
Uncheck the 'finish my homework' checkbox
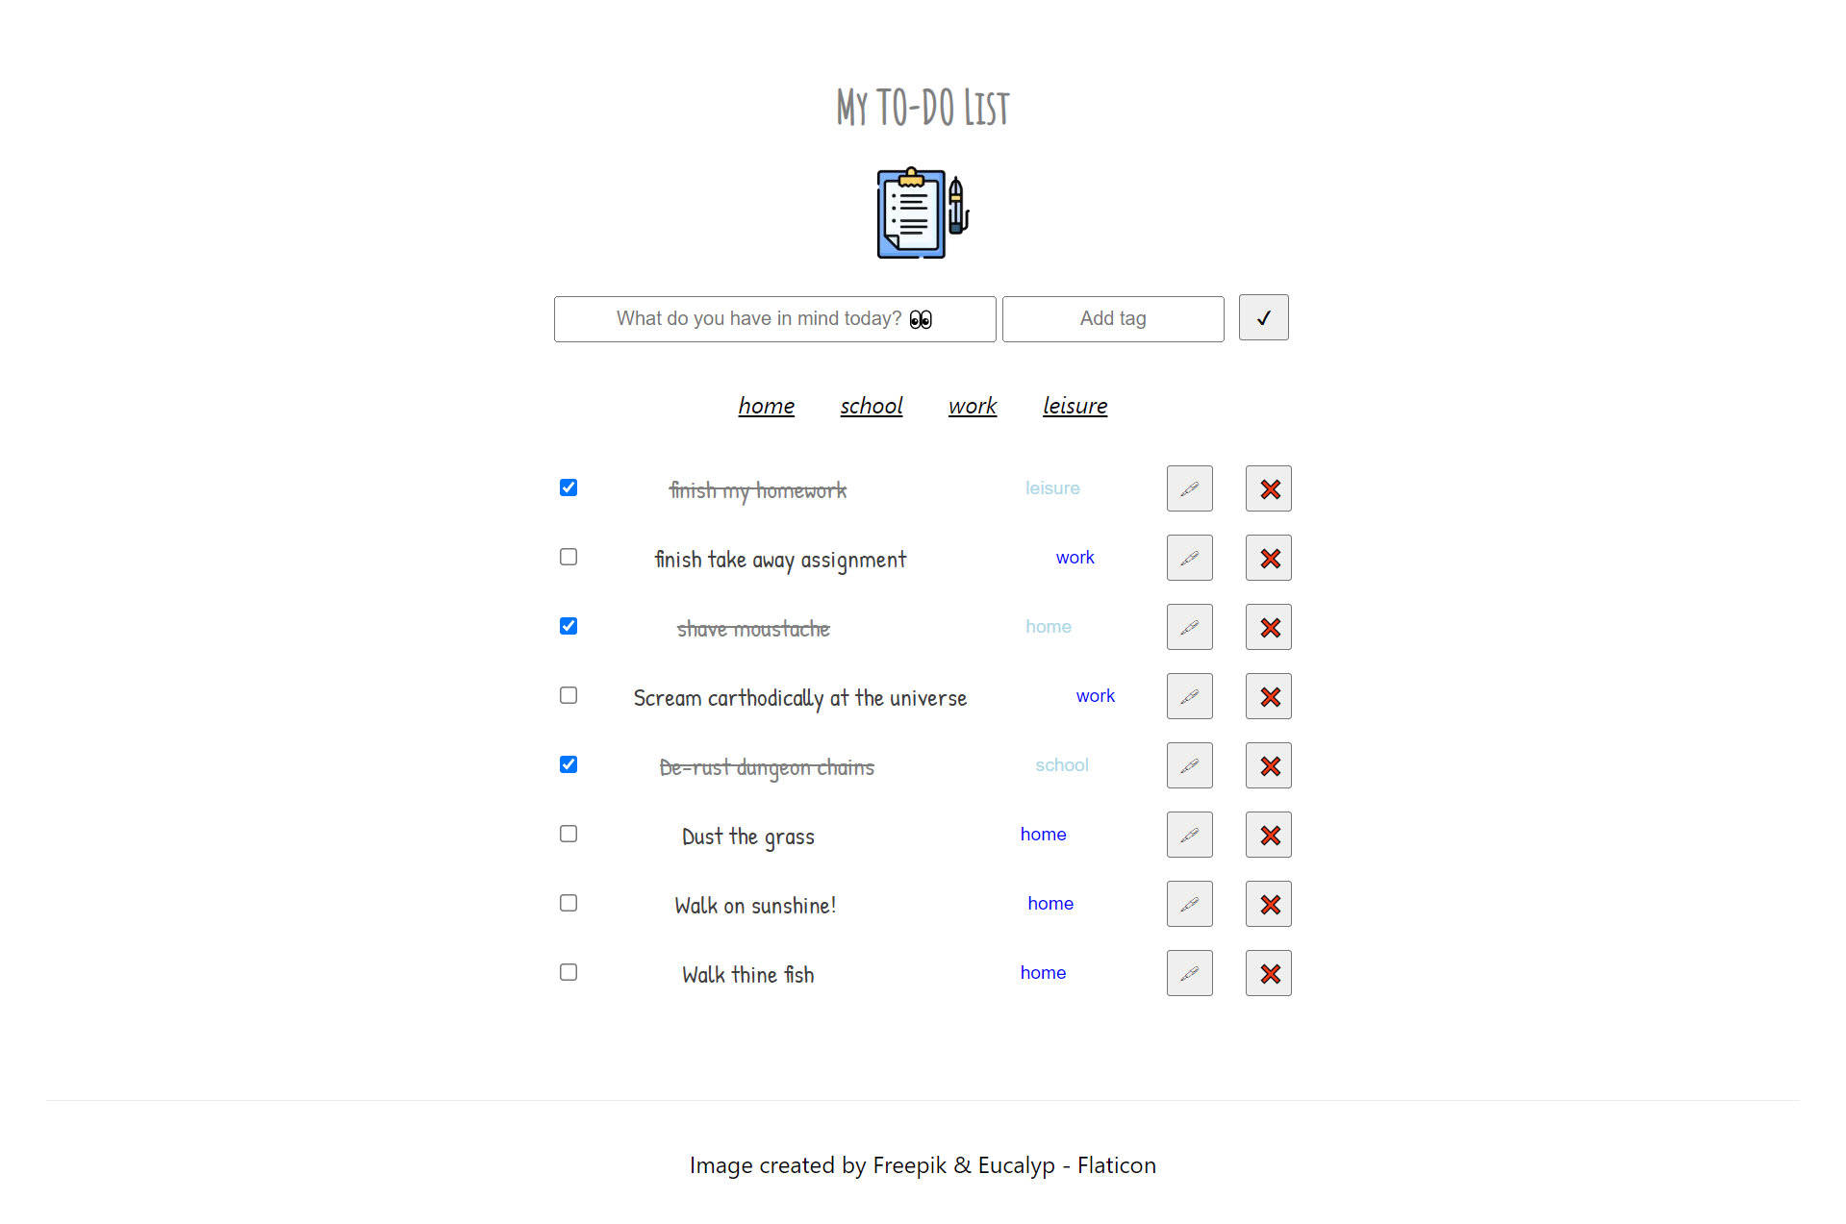point(569,487)
